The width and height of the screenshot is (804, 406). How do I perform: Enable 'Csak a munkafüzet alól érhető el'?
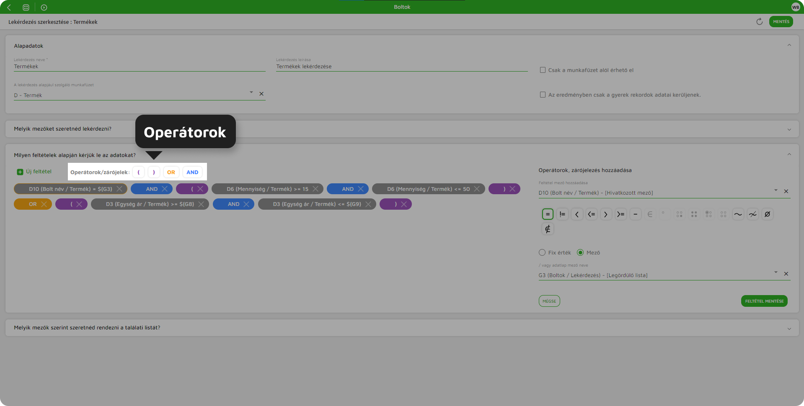[x=543, y=70]
